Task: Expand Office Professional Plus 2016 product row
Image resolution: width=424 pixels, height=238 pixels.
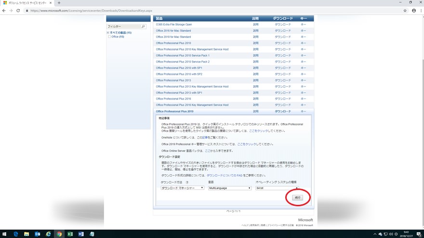Action: 173,99
